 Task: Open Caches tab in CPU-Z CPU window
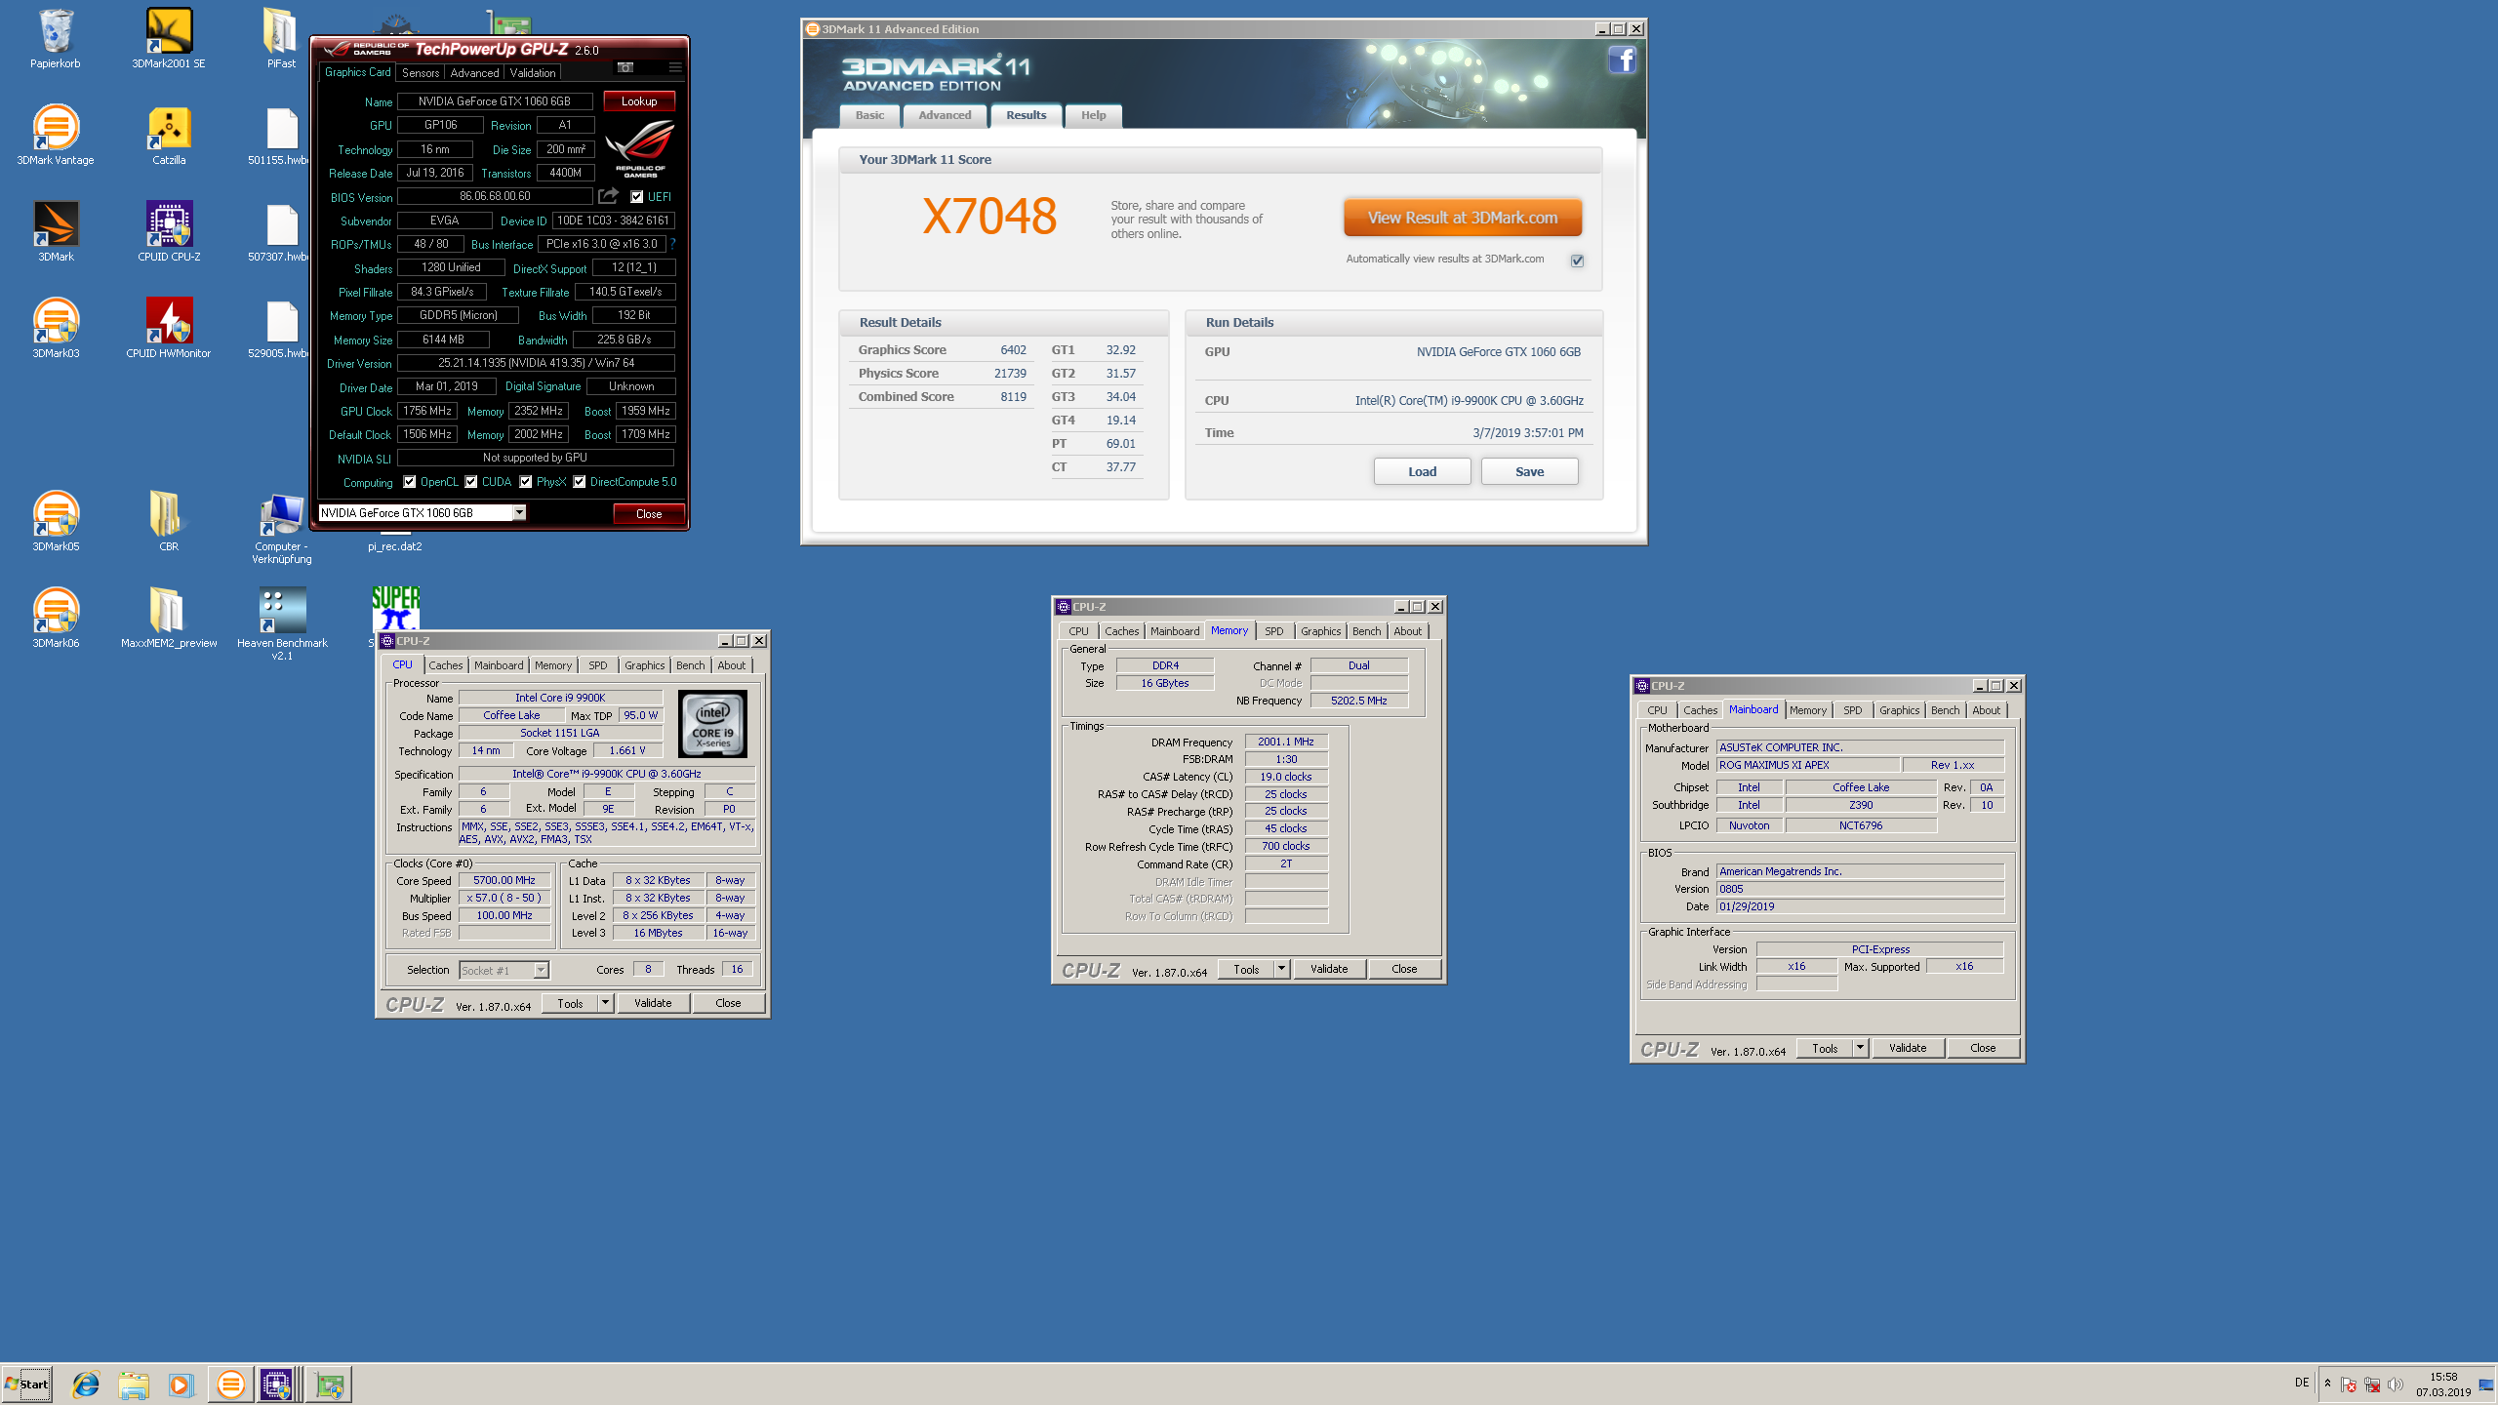click(x=445, y=665)
